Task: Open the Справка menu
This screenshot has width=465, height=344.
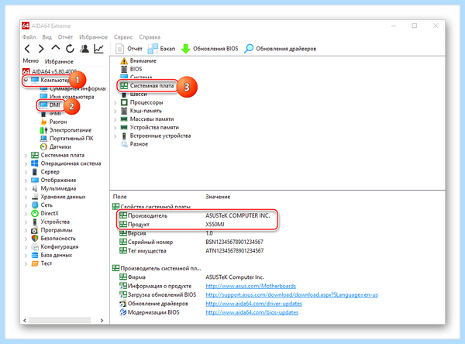Action: (x=150, y=37)
